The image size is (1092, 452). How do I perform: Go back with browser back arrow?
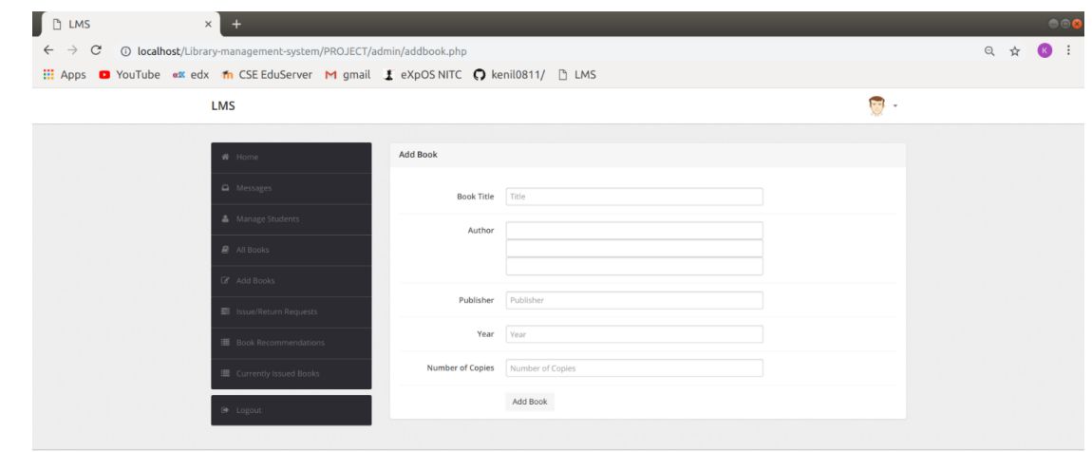coord(48,51)
